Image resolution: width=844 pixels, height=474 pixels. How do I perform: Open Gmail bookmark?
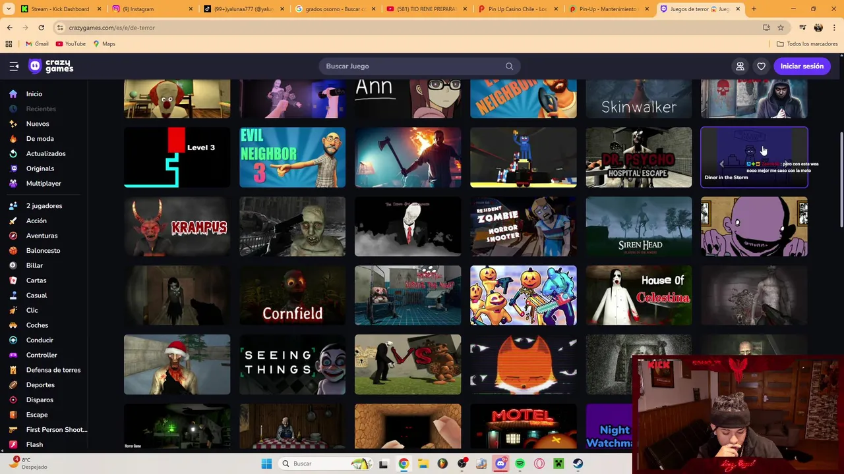click(x=37, y=43)
